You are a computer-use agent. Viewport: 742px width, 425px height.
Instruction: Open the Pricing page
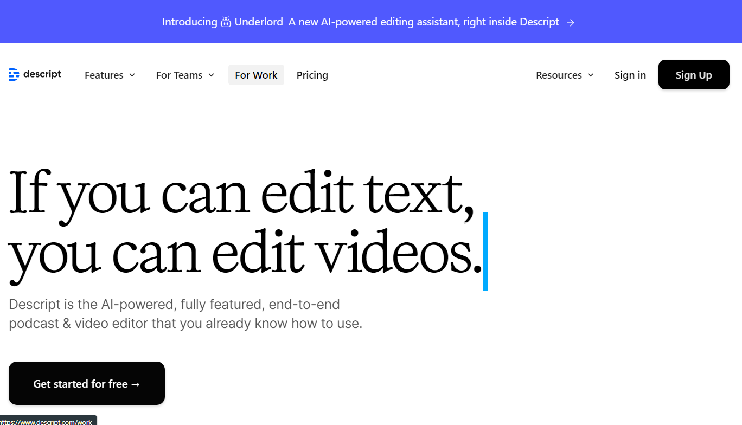click(312, 75)
